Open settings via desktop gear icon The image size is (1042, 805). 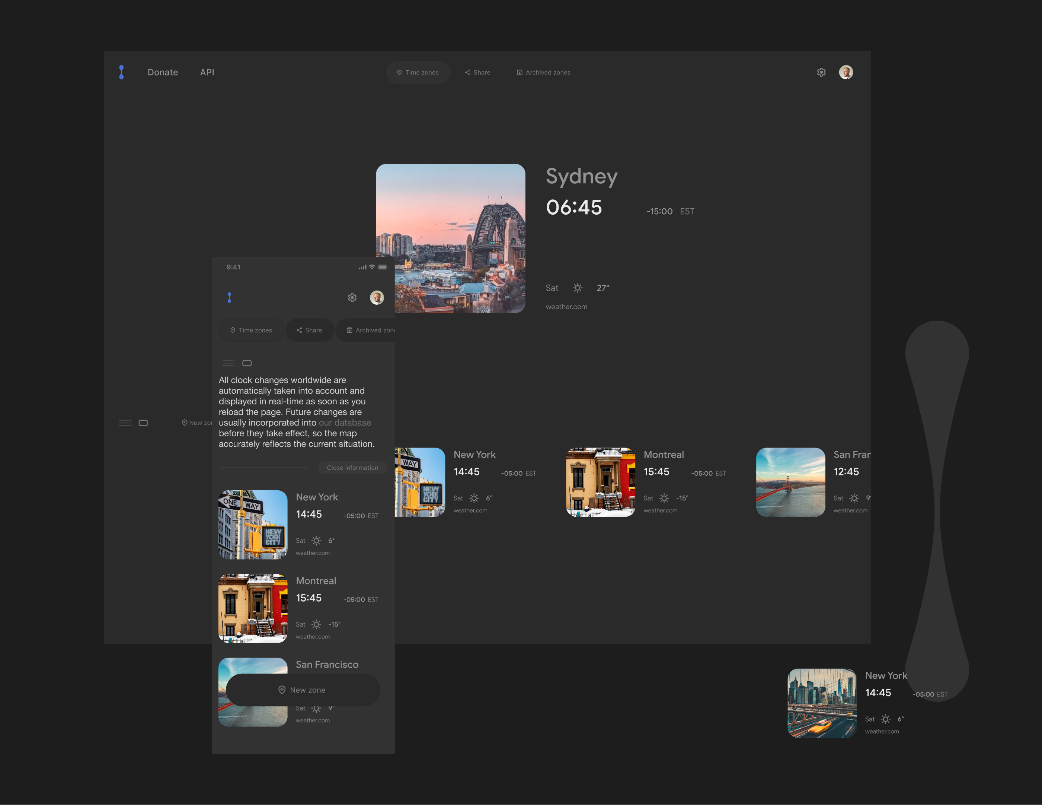(821, 72)
